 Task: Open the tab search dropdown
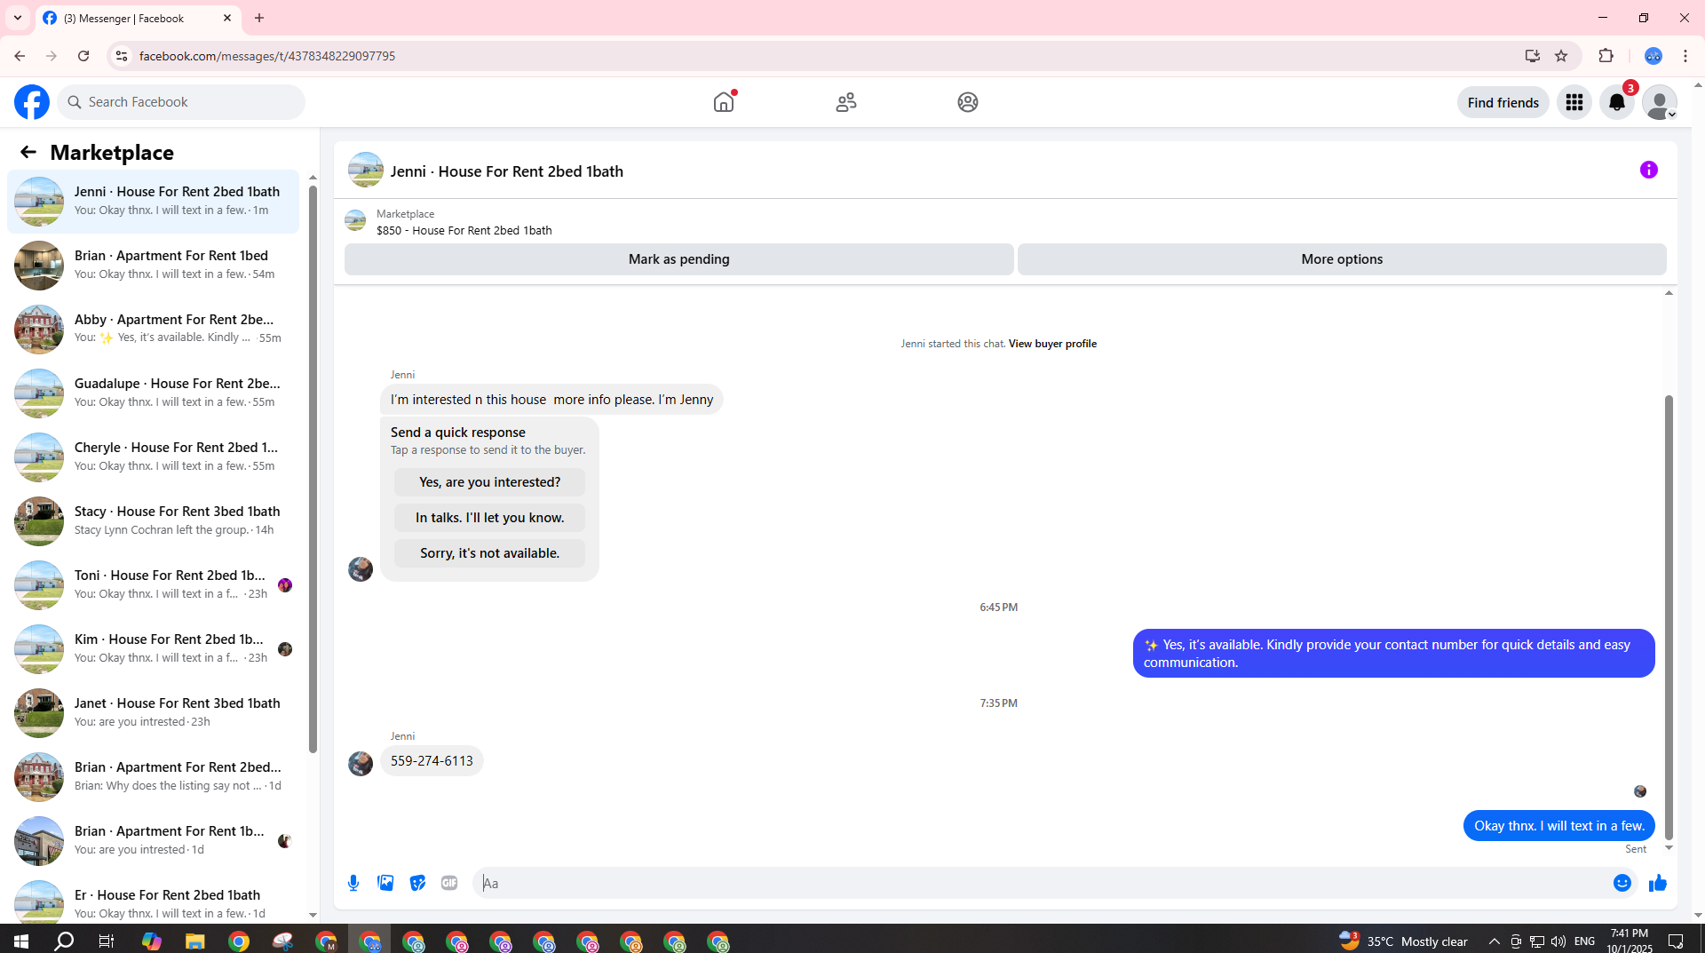[18, 18]
